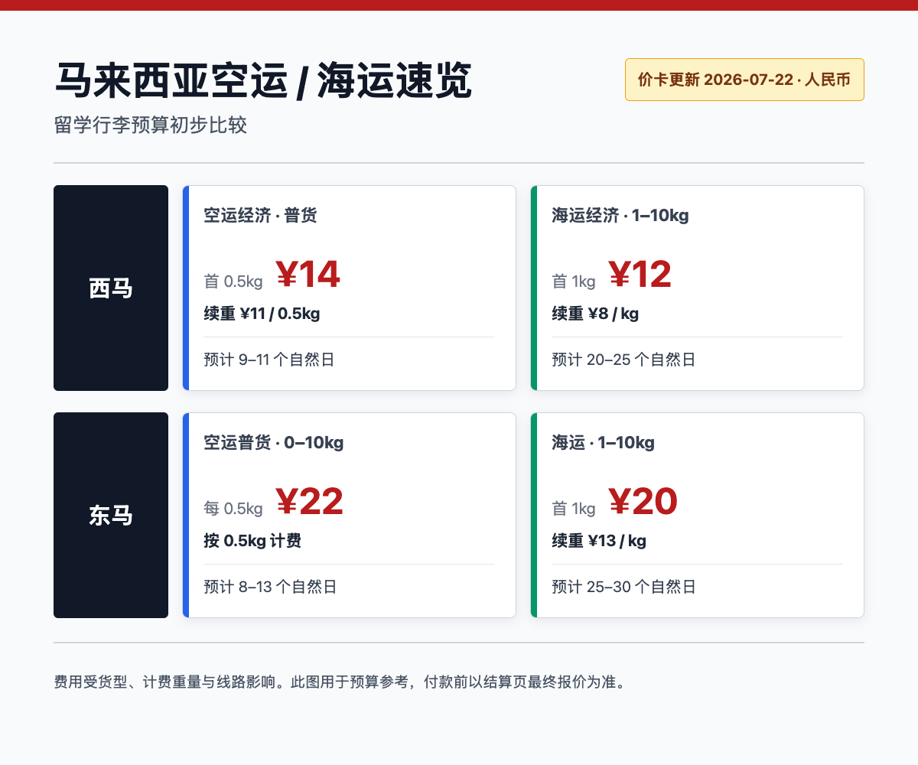Image resolution: width=918 pixels, height=765 pixels.
Task: Click 预计 25–30 个自然日 delivery estimate
Action: pyautogui.click(x=623, y=587)
